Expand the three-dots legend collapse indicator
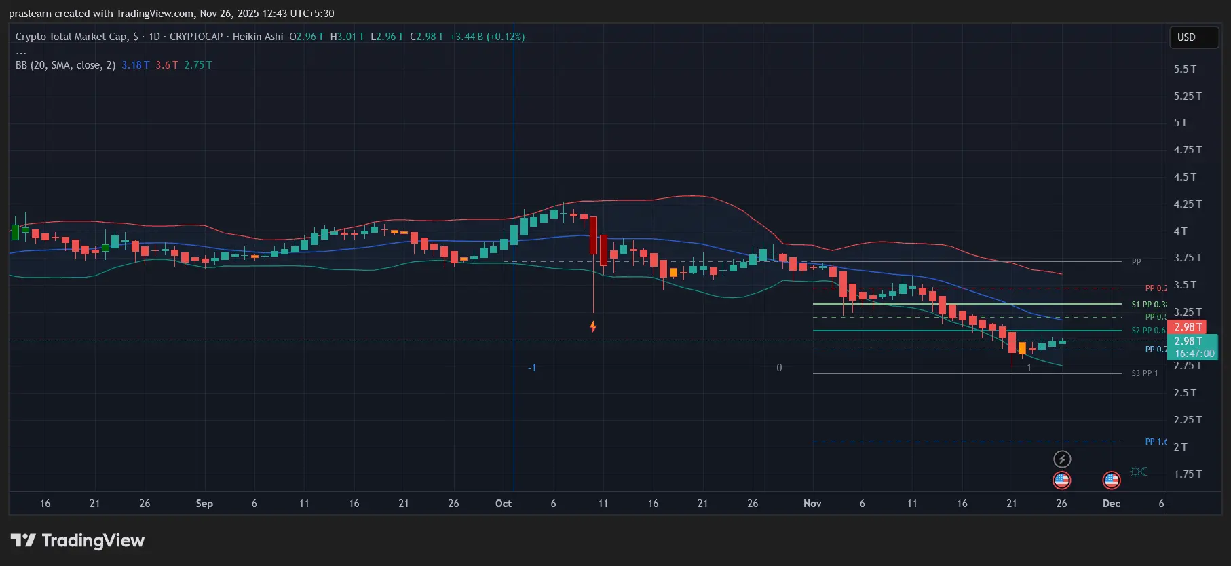This screenshot has height=566, width=1231. pos(21,52)
